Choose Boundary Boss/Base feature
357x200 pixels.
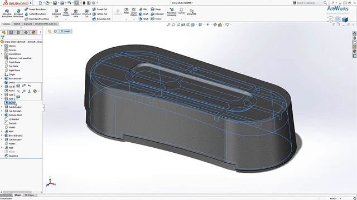tap(37, 19)
